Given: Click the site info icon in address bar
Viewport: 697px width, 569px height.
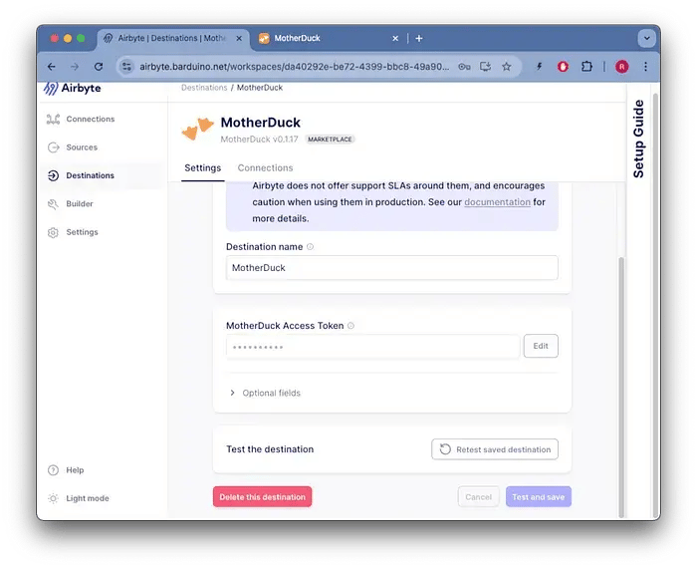Looking at the screenshot, I should [126, 67].
